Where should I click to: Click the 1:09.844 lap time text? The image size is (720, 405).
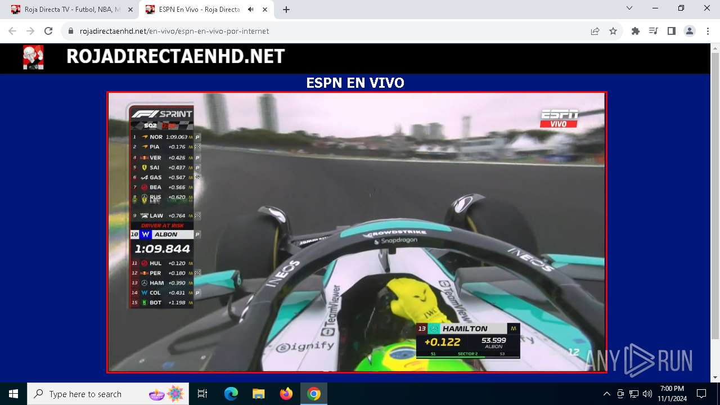coord(162,249)
